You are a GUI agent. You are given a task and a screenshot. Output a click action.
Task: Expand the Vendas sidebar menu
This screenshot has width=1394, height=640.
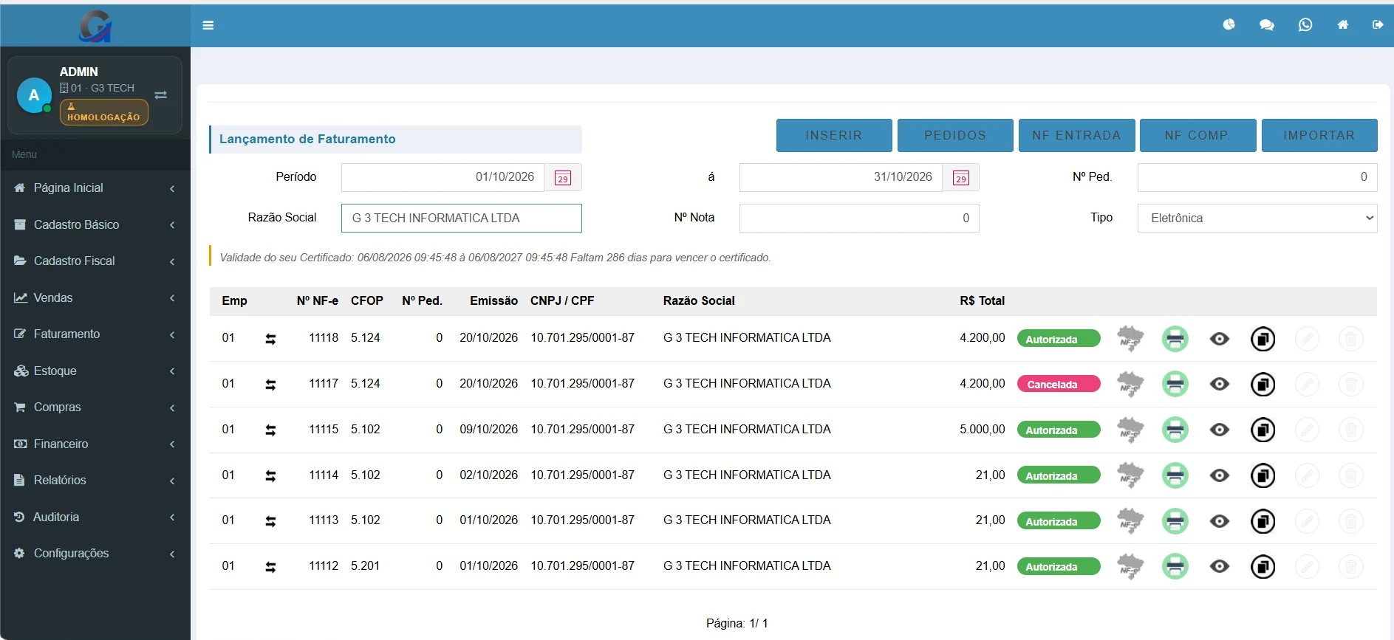[x=95, y=297]
